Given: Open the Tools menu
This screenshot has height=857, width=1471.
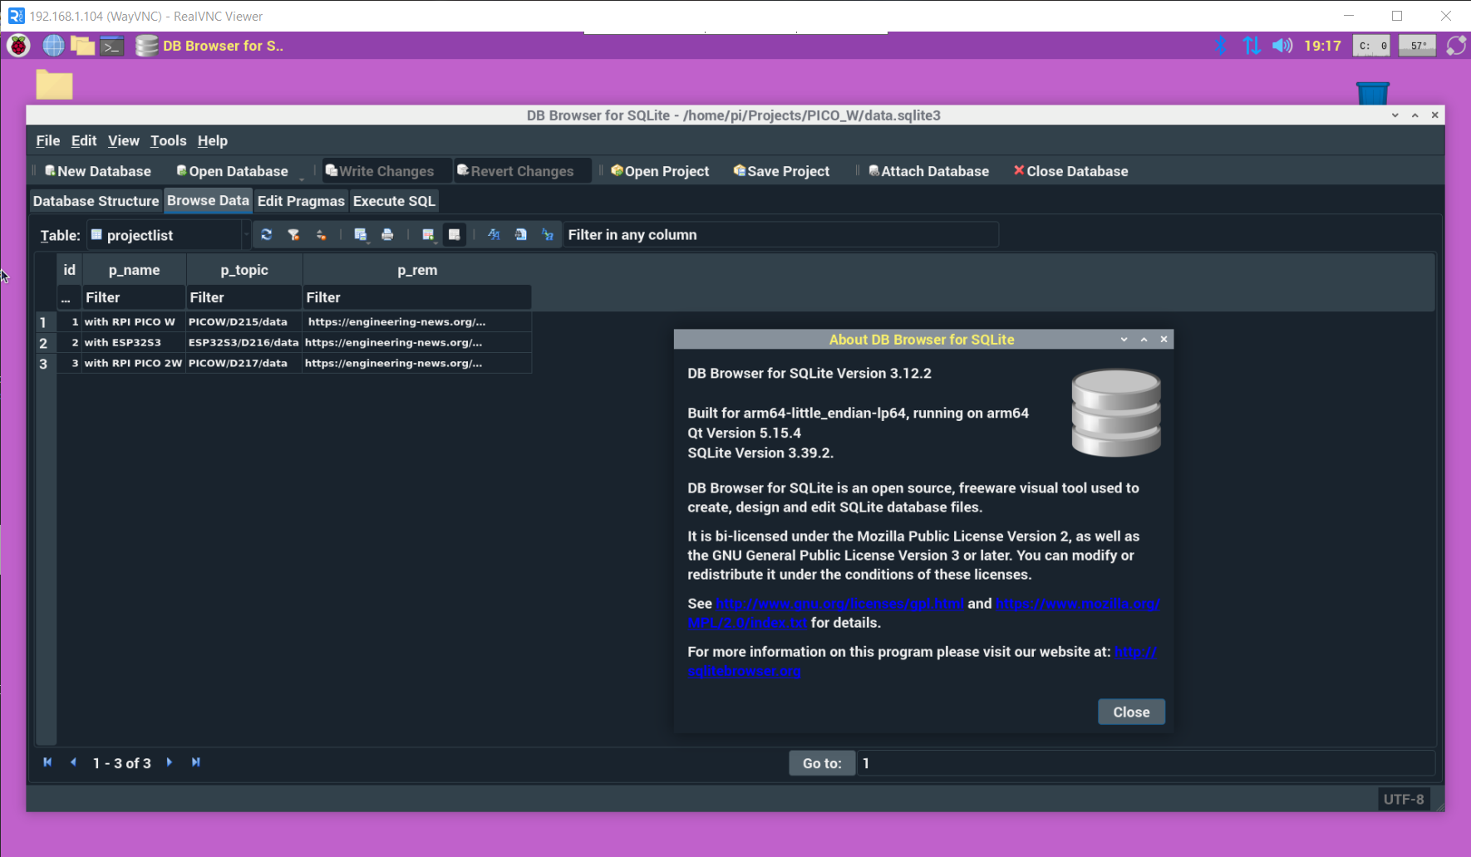Looking at the screenshot, I should click(x=169, y=140).
